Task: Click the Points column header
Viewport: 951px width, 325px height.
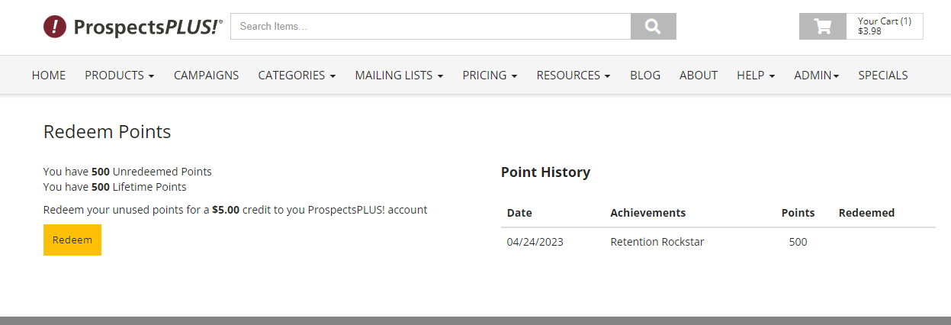Action: [798, 213]
